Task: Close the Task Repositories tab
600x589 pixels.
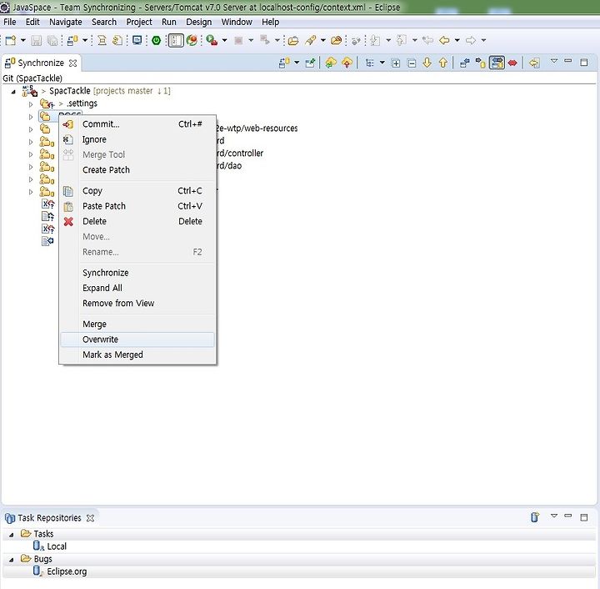Action: click(x=90, y=518)
